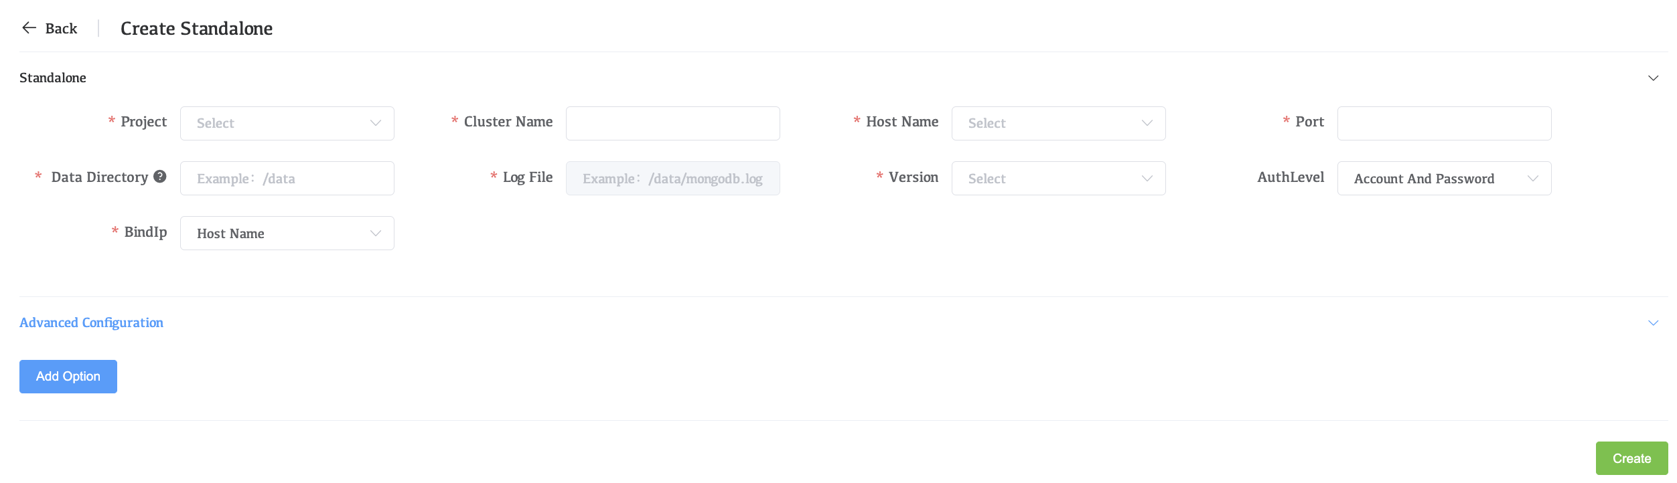This screenshot has width=1677, height=483.
Task: Click the Log File text field
Action: 672,179
